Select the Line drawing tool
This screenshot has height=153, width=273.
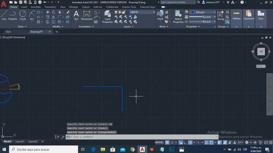(x=4, y=15)
